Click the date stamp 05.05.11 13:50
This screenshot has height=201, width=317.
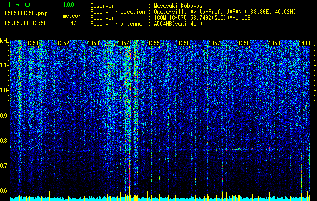click(x=26, y=23)
